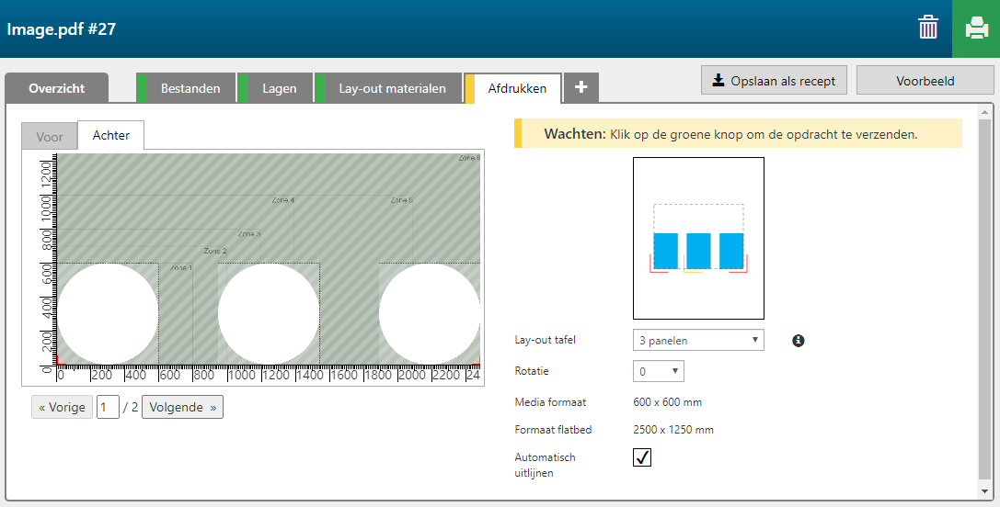Show the Voor side preview
This screenshot has height=507, width=1000.
pyautogui.click(x=50, y=137)
